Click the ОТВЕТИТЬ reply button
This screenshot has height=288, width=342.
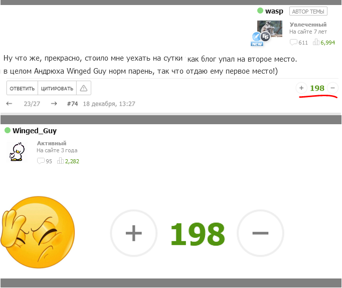click(22, 88)
